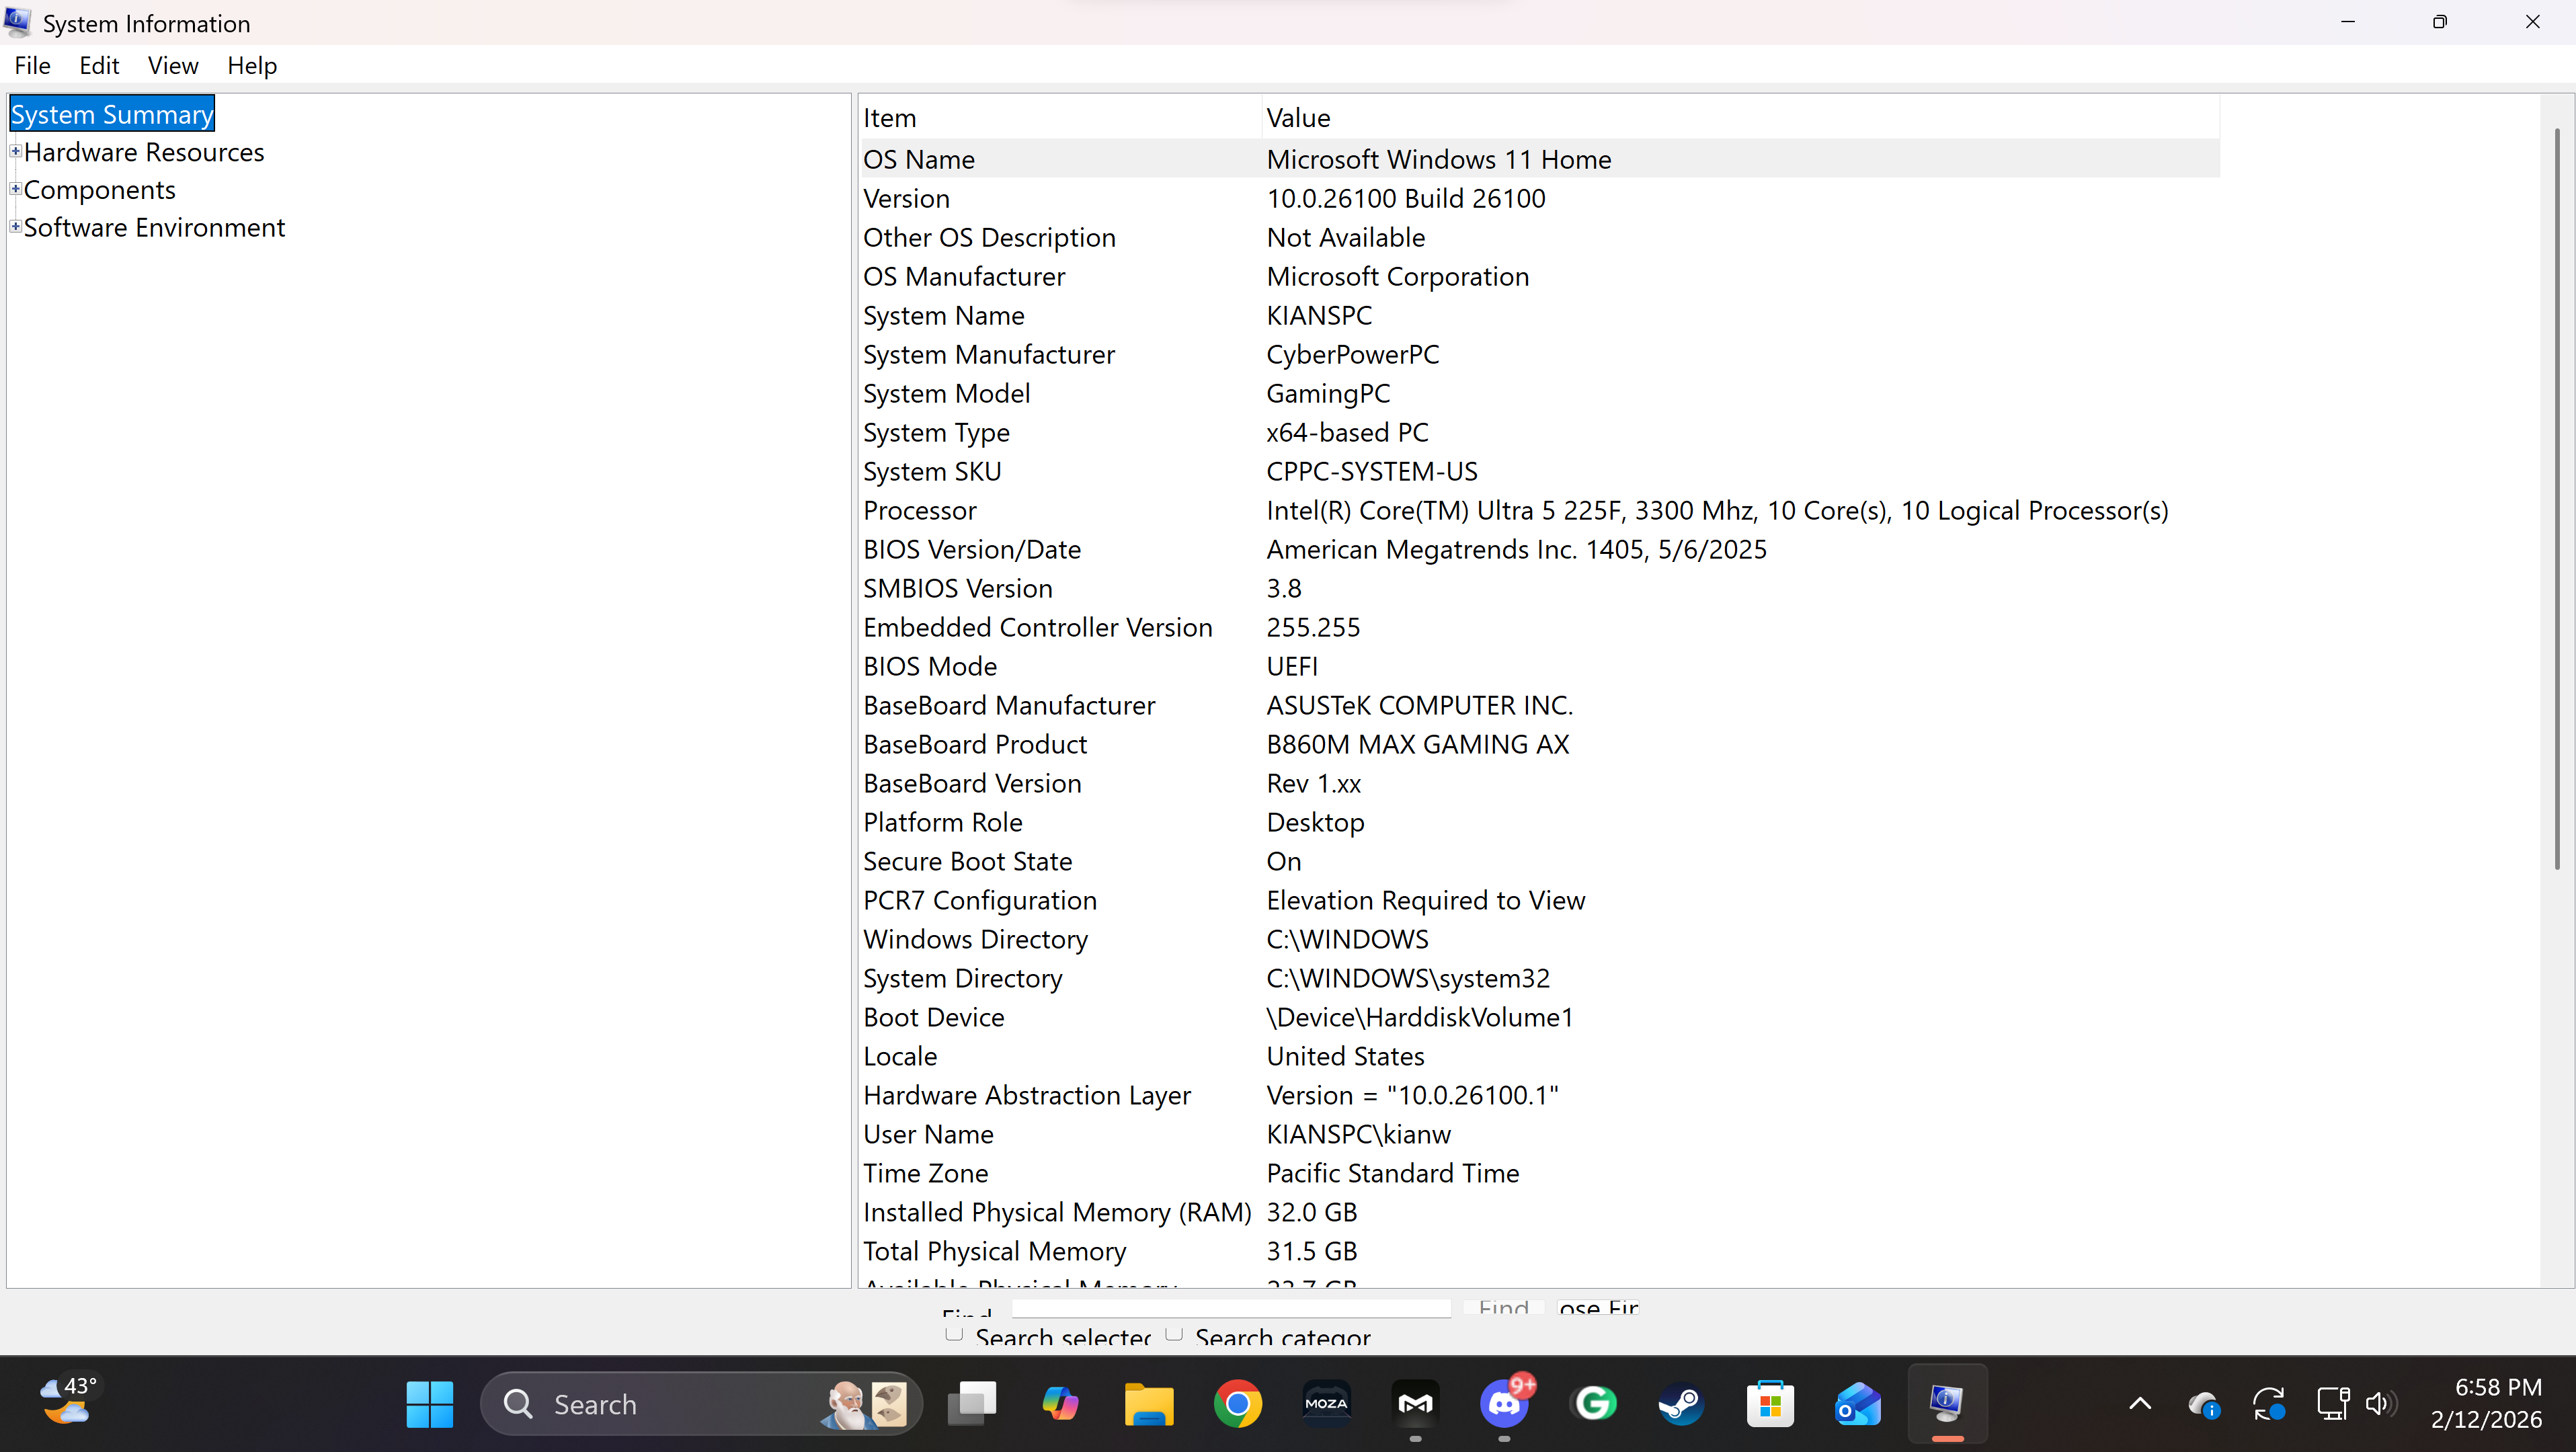This screenshot has height=1452, width=2576.
Task: Select the 10.0.26100 Build 26100 value
Action: tap(1406, 198)
